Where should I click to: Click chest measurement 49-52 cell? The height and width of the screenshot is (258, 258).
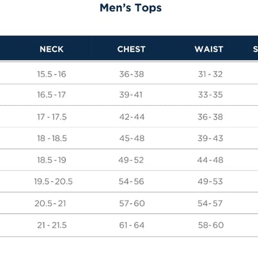tap(131, 160)
